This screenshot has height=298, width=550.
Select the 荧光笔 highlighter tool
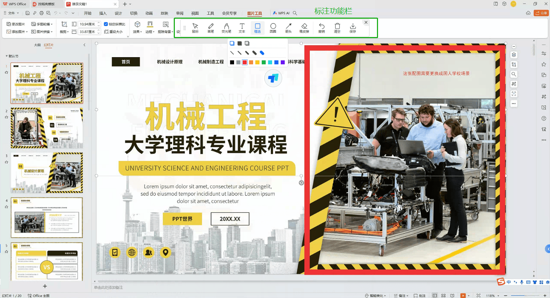pos(226,28)
